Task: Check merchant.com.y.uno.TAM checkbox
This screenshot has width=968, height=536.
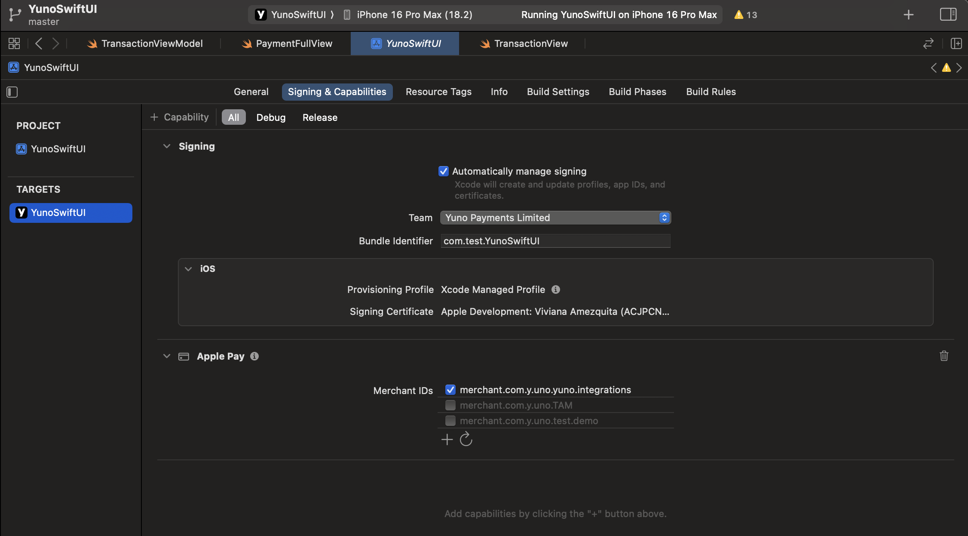Action: (x=450, y=405)
